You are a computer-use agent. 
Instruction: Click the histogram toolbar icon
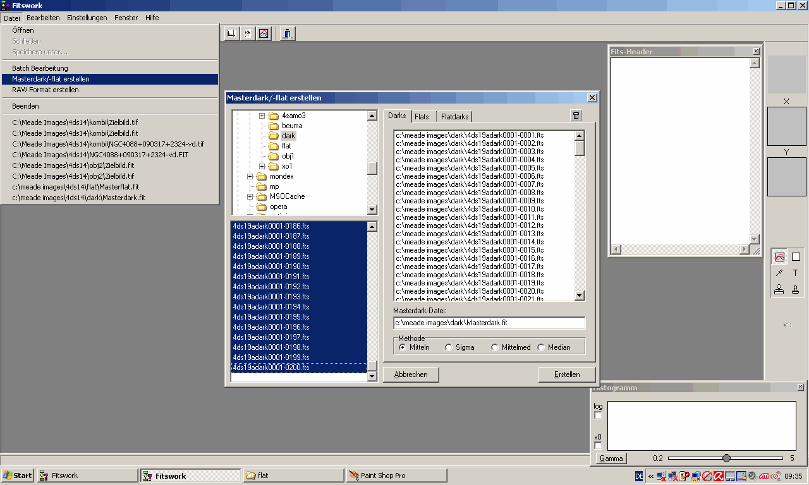click(231, 33)
